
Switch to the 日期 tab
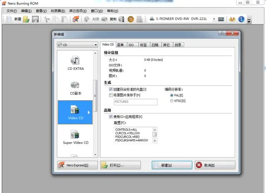[x=155, y=45]
